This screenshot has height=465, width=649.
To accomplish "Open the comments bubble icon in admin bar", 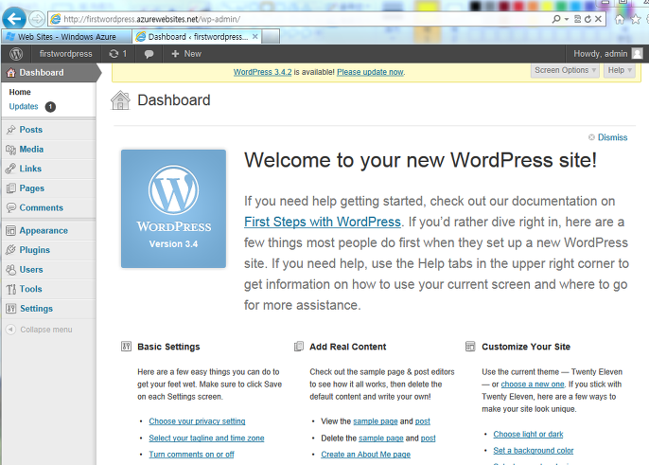I will tap(149, 54).
